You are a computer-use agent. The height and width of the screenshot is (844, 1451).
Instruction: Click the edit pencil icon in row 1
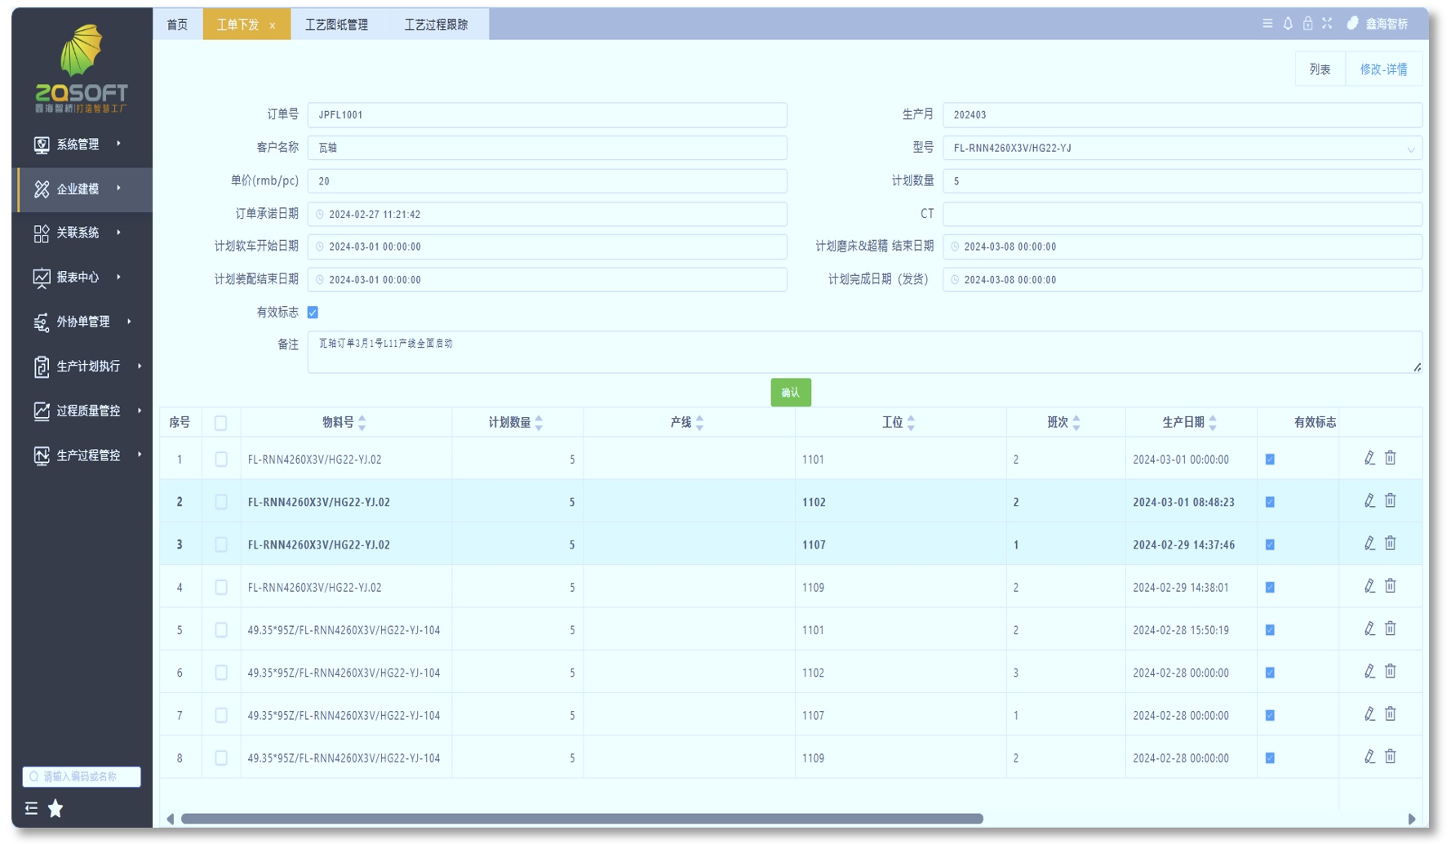(x=1369, y=458)
